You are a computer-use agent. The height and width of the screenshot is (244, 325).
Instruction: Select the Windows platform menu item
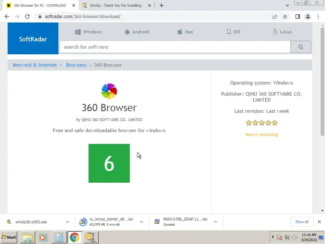(x=89, y=32)
